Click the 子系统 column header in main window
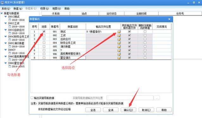 tap(56, 14)
